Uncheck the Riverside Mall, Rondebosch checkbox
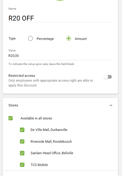The width and height of the screenshot is (122, 176). click(x=22, y=142)
